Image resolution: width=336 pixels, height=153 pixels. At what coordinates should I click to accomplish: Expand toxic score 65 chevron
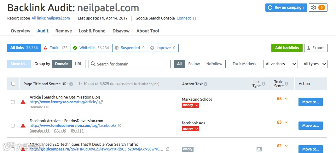click(x=286, y=99)
